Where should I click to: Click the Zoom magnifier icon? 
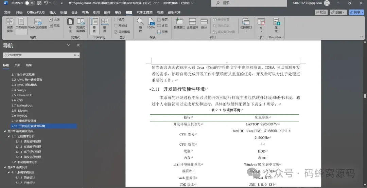click(140, 21)
